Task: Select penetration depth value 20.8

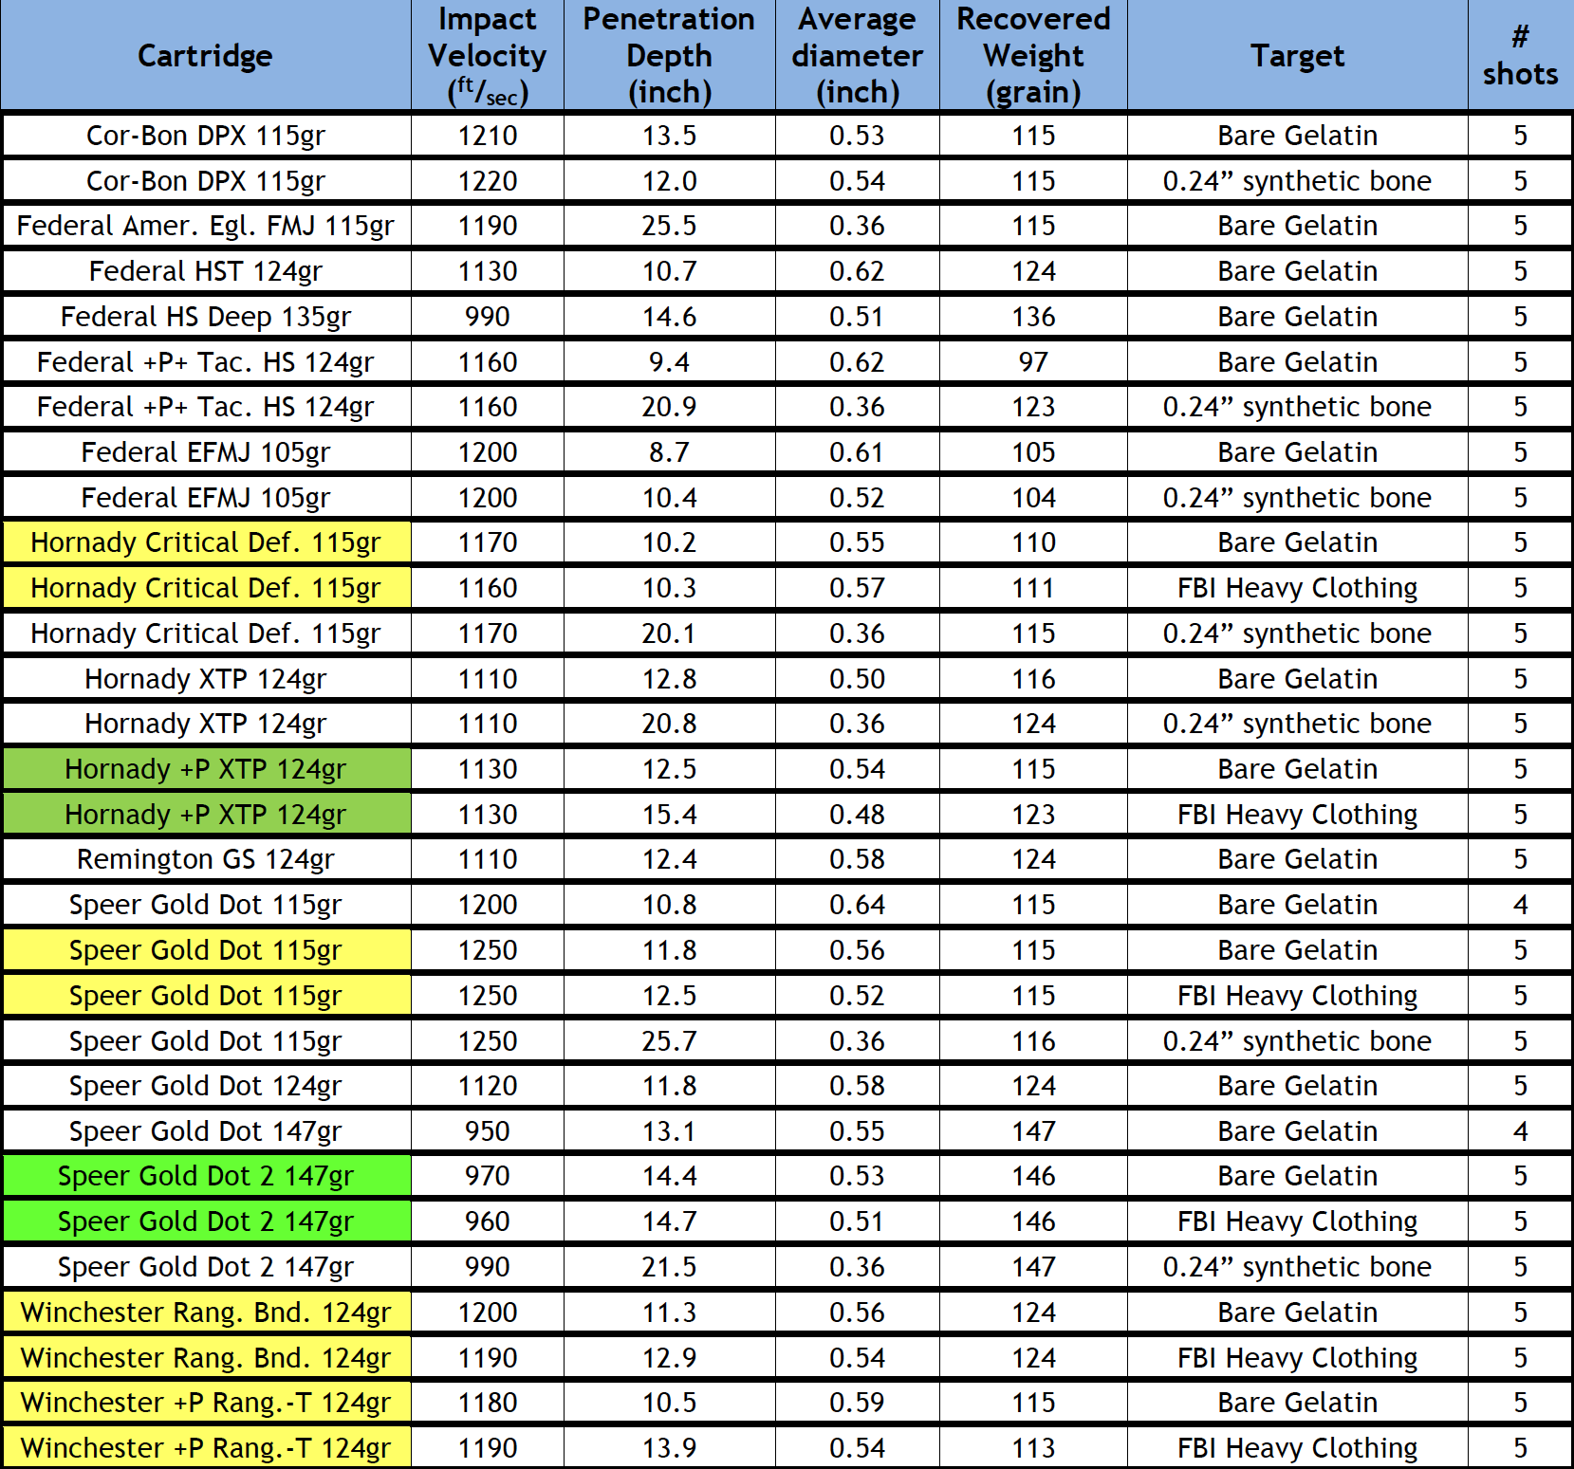Action: pyautogui.click(x=669, y=724)
